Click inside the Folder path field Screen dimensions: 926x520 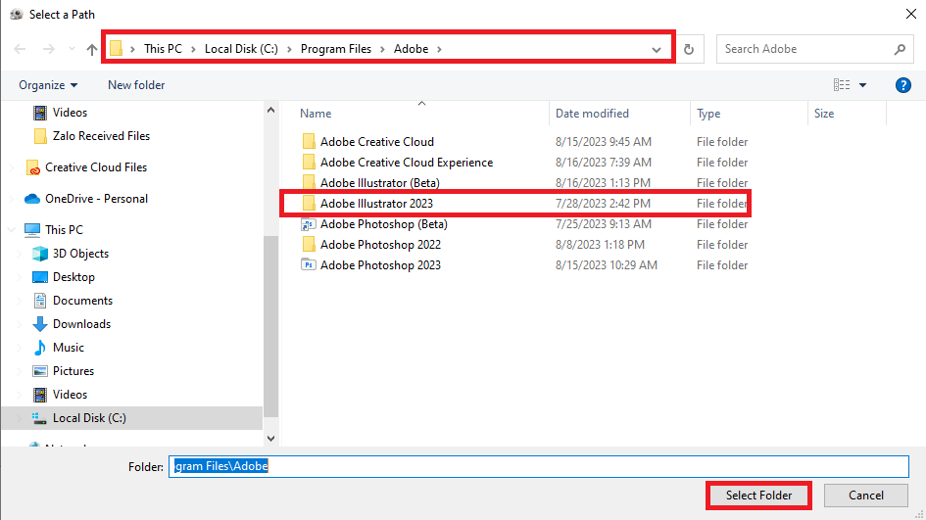539,466
